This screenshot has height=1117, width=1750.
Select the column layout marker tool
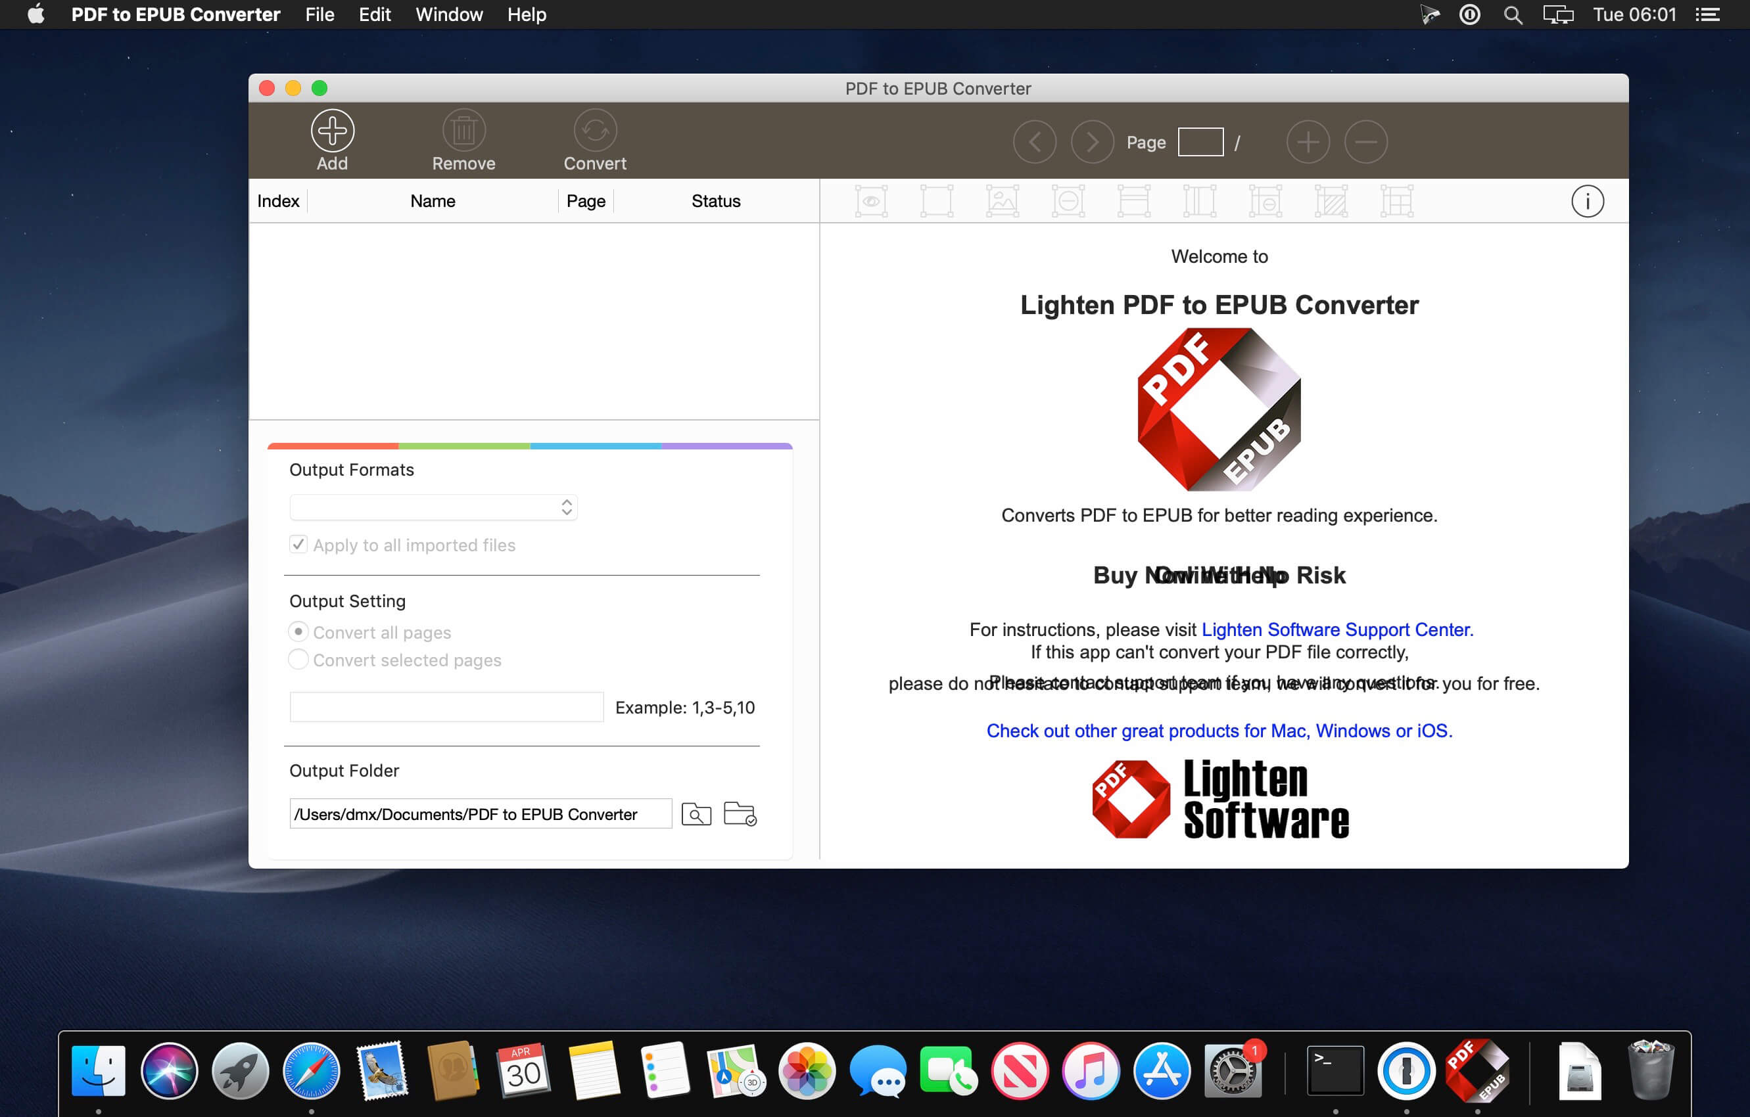pyautogui.click(x=1198, y=200)
